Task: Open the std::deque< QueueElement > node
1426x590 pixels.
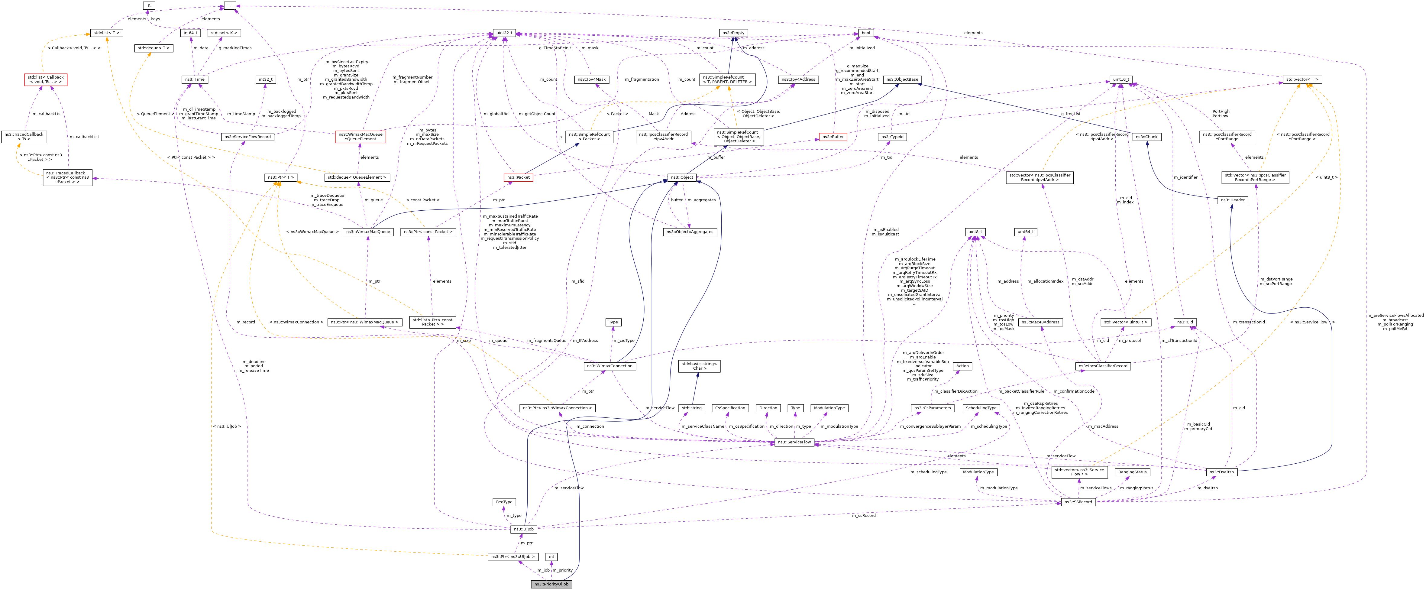Action: (357, 178)
